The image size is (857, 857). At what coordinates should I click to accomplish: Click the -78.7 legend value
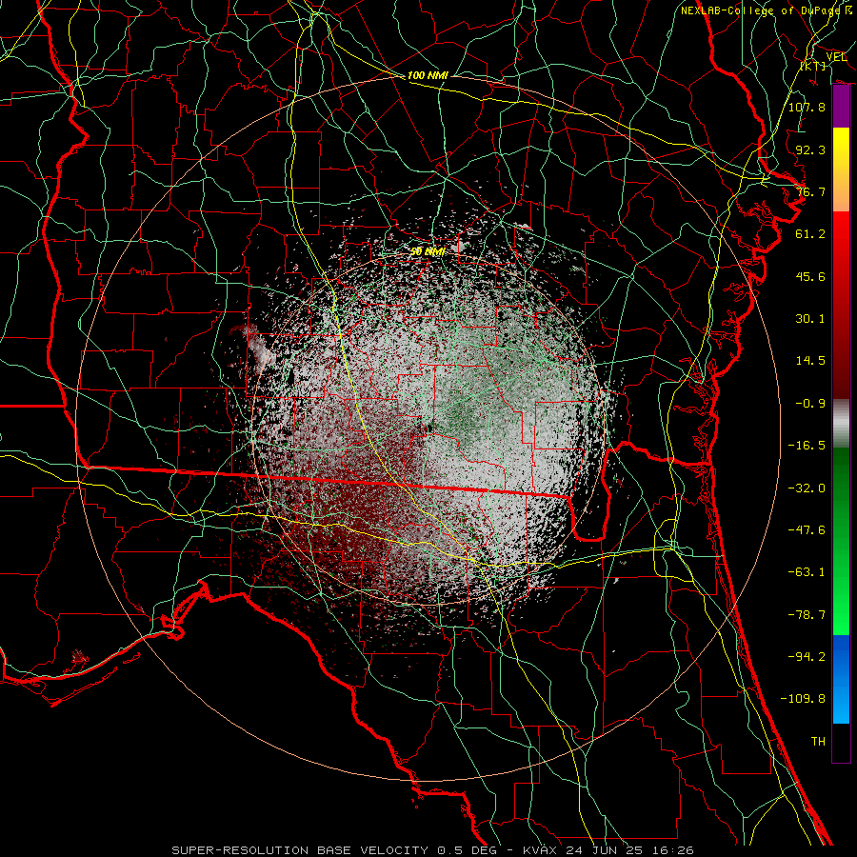[x=807, y=615]
